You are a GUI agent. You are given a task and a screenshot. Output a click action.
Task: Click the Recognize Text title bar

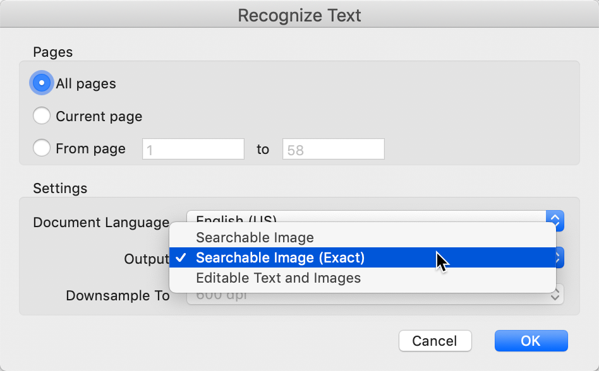click(299, 15)
